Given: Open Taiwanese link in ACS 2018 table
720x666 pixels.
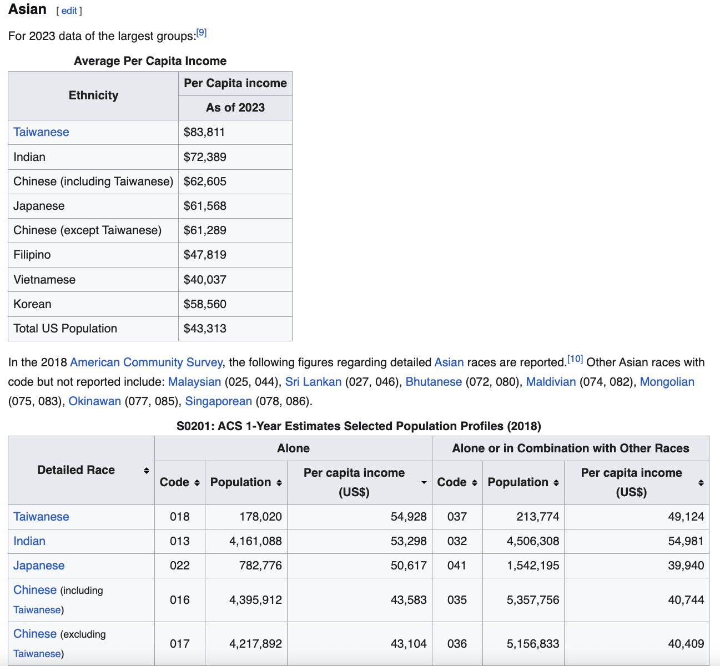Looking at the screenshot, I should [x=41, y=517].
